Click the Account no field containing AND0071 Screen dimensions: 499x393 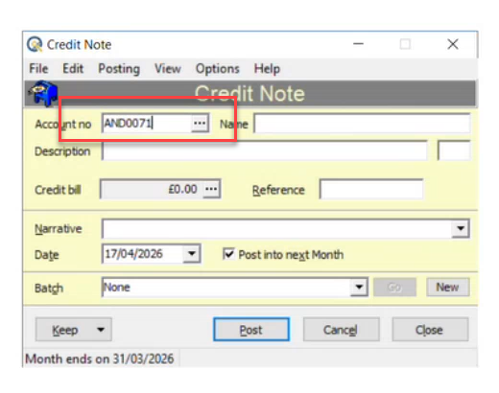click(147, 123)
